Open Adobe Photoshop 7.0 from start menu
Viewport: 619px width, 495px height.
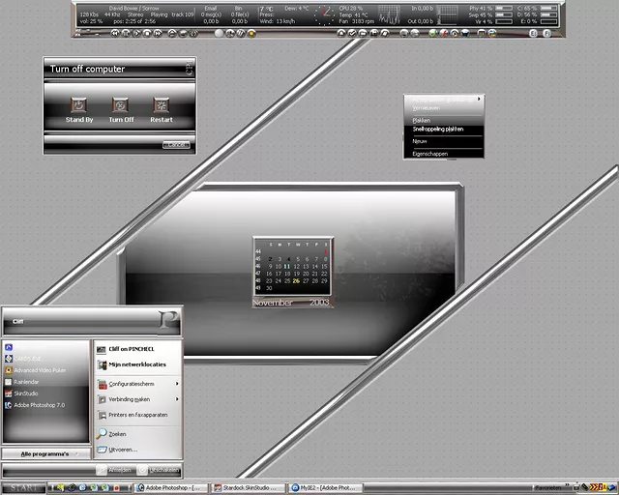coord(39,405)
